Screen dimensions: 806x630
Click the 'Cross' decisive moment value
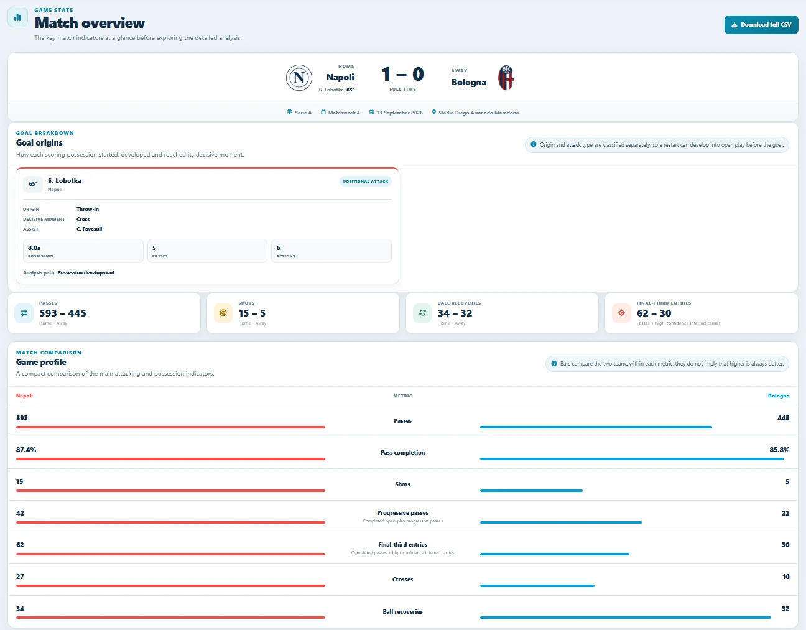(83, 219)
